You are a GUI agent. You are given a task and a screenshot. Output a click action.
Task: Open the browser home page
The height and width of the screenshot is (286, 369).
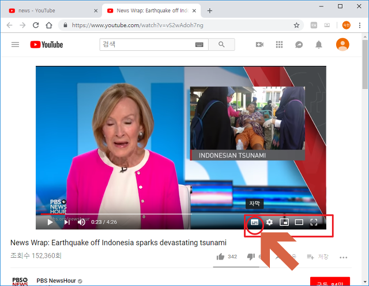point(49,25)
